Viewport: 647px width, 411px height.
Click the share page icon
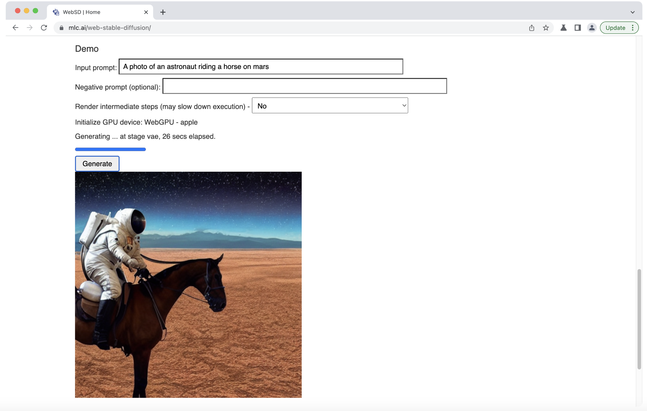(532, 27)
